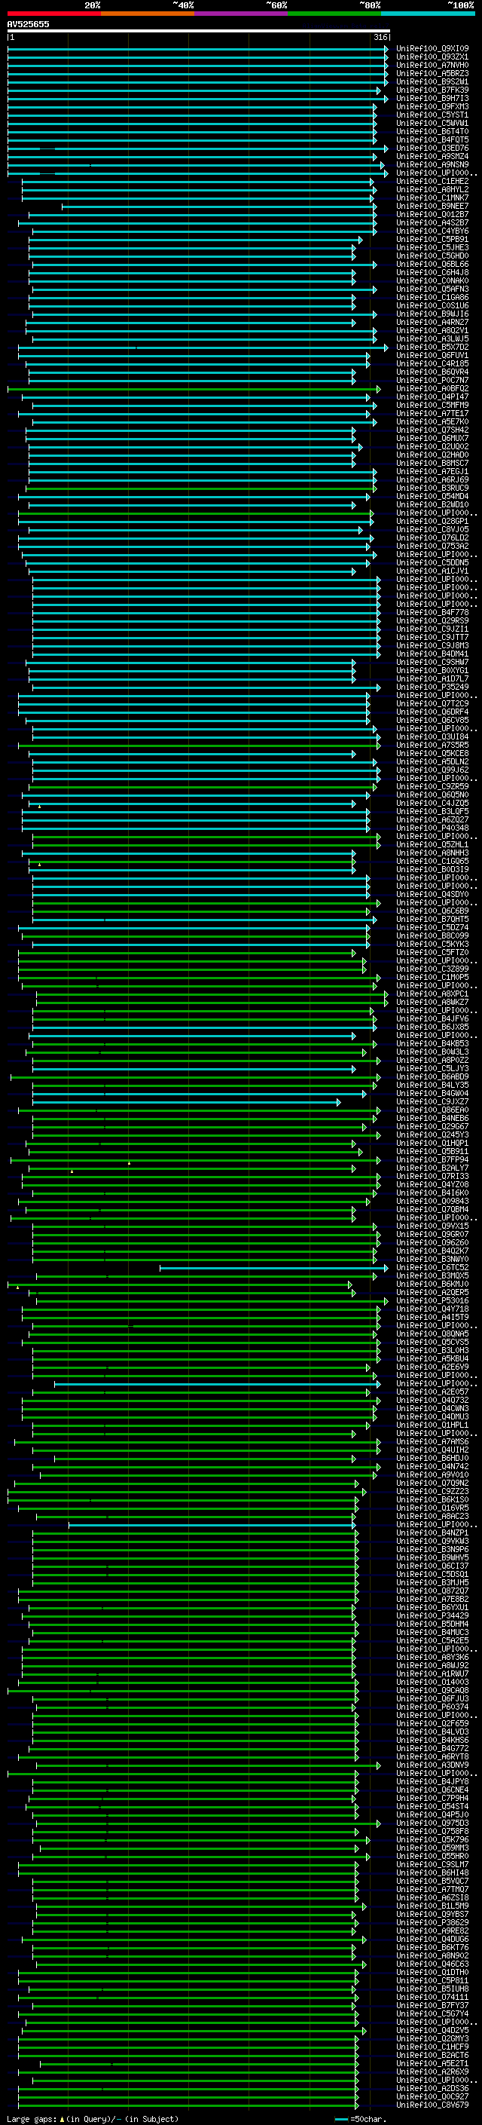Viewport: 482px width, 2125px height.
Task: Click the =50char. scale legend
Action: [361, 2119]
